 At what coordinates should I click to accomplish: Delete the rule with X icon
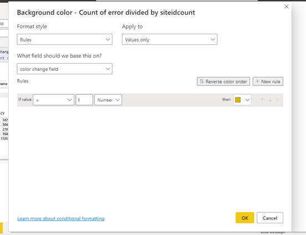278,100
